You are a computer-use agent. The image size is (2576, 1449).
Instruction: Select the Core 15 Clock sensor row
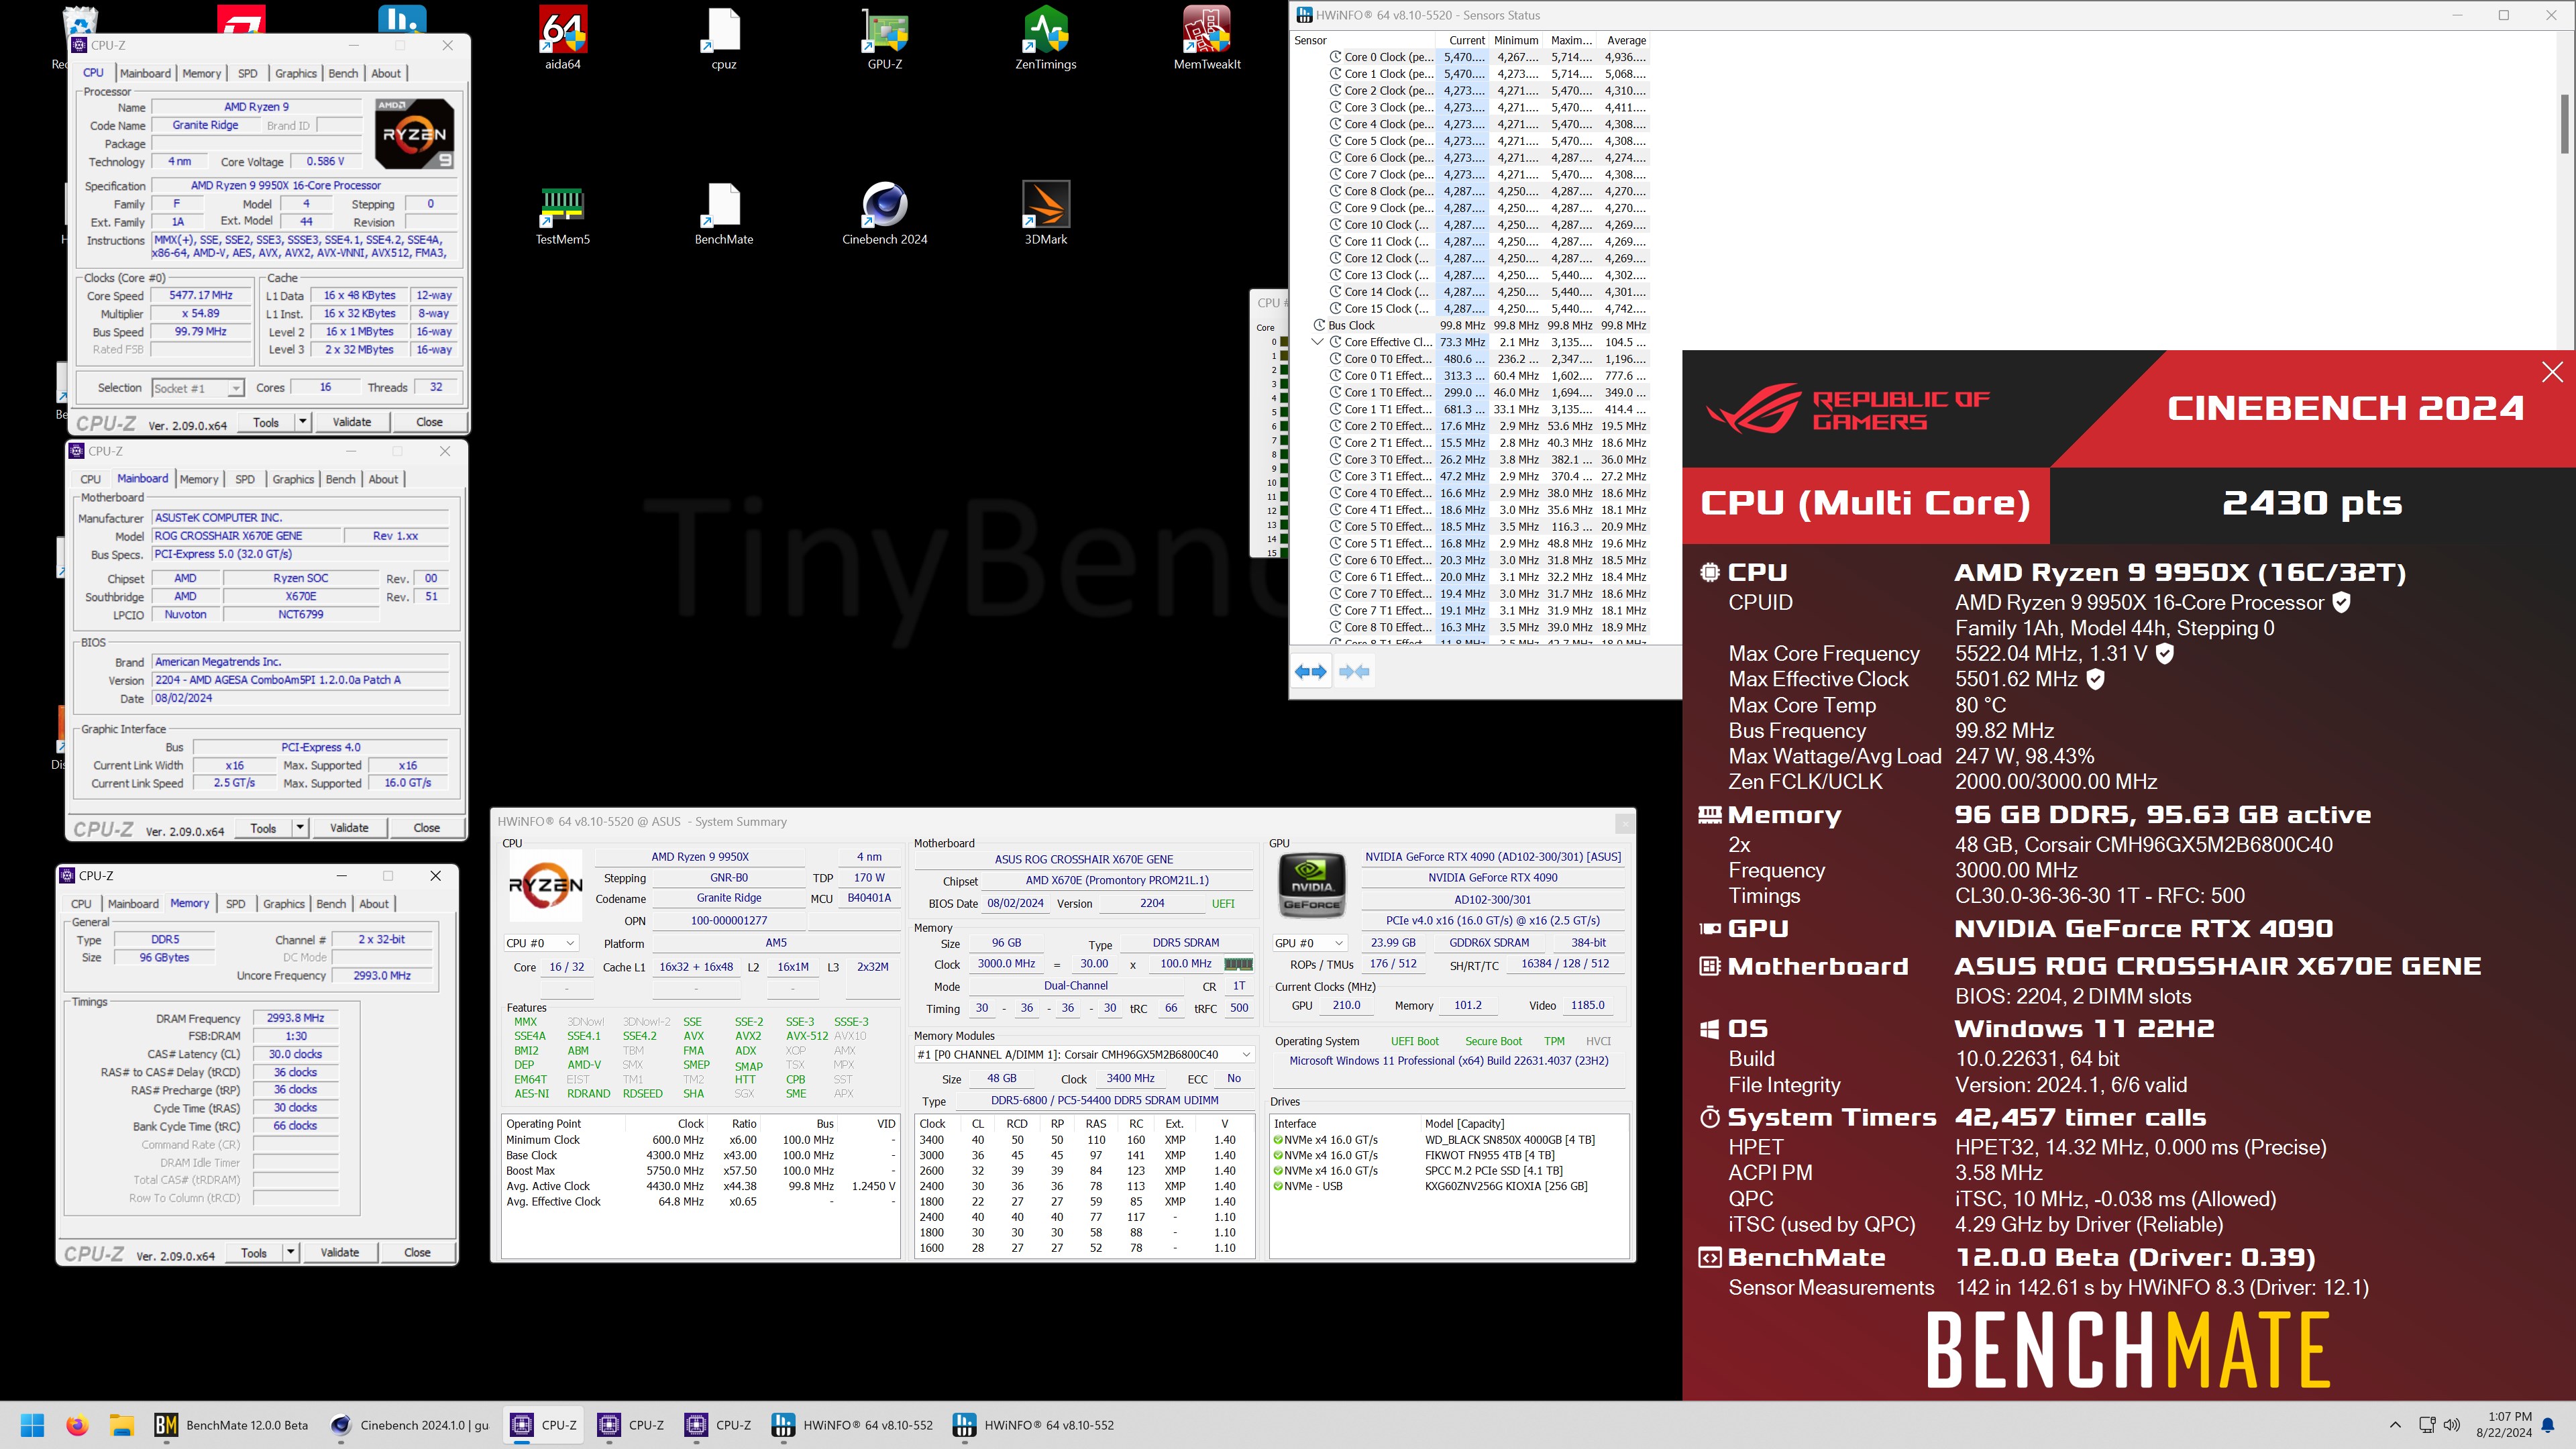[1470, 308]
